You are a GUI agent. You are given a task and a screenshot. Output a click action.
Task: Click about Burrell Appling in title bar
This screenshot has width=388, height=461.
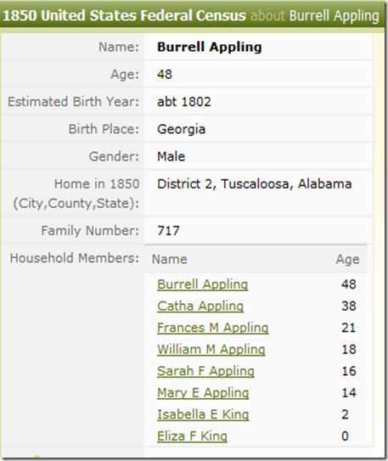click(314, 16)
